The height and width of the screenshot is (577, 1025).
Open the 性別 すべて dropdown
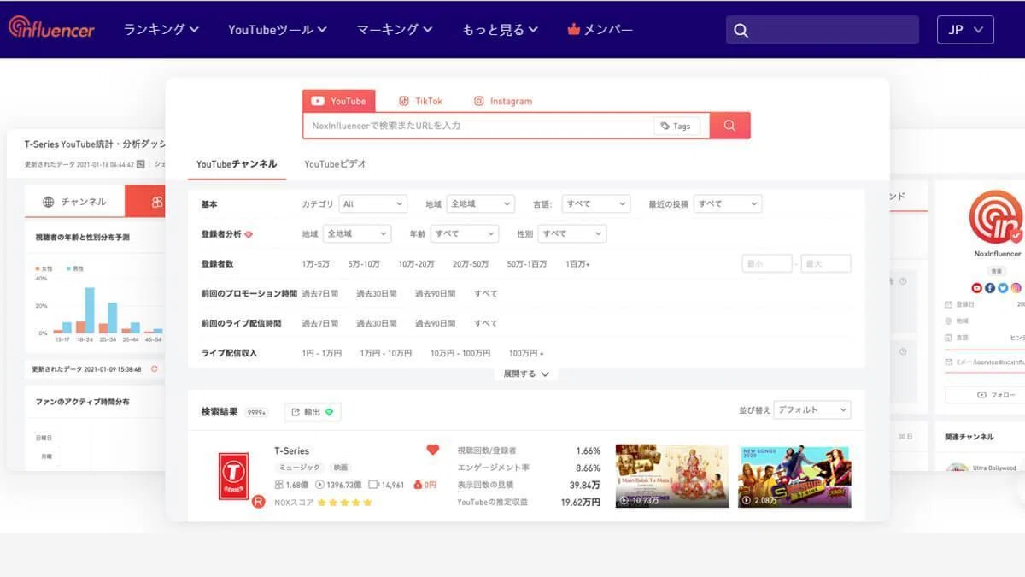pos(572,233)
